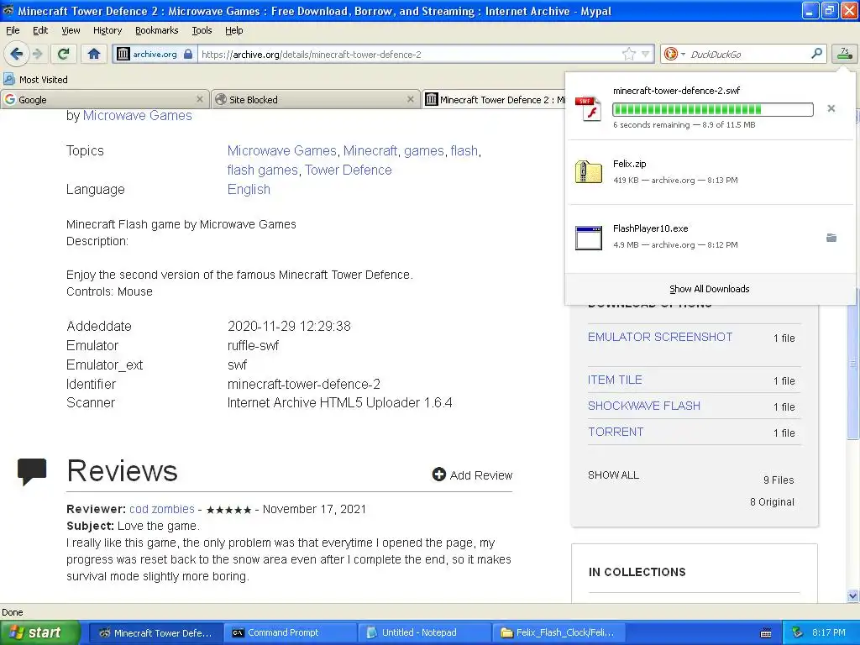Screen dimensions: 860x645
Task: Switch to Command Prompt in taskbar
Action: pyautogui.click(x=290, y=633)
